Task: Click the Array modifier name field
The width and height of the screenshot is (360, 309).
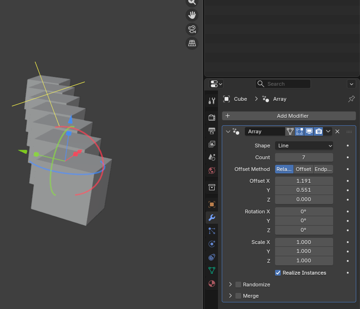Action: pos(265,131)
